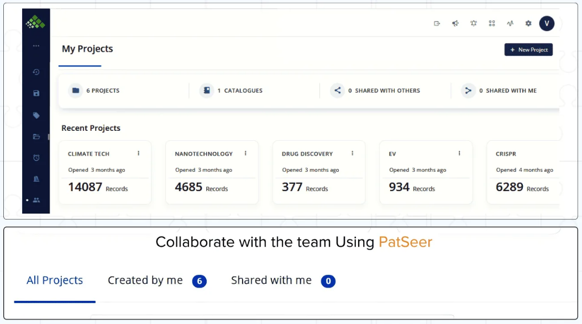The image size is (582, 324).
Task: Click the save disk icon in sidebar
Action: click(x=36, y=93)
